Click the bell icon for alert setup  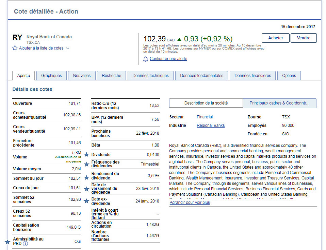(146, 59)
